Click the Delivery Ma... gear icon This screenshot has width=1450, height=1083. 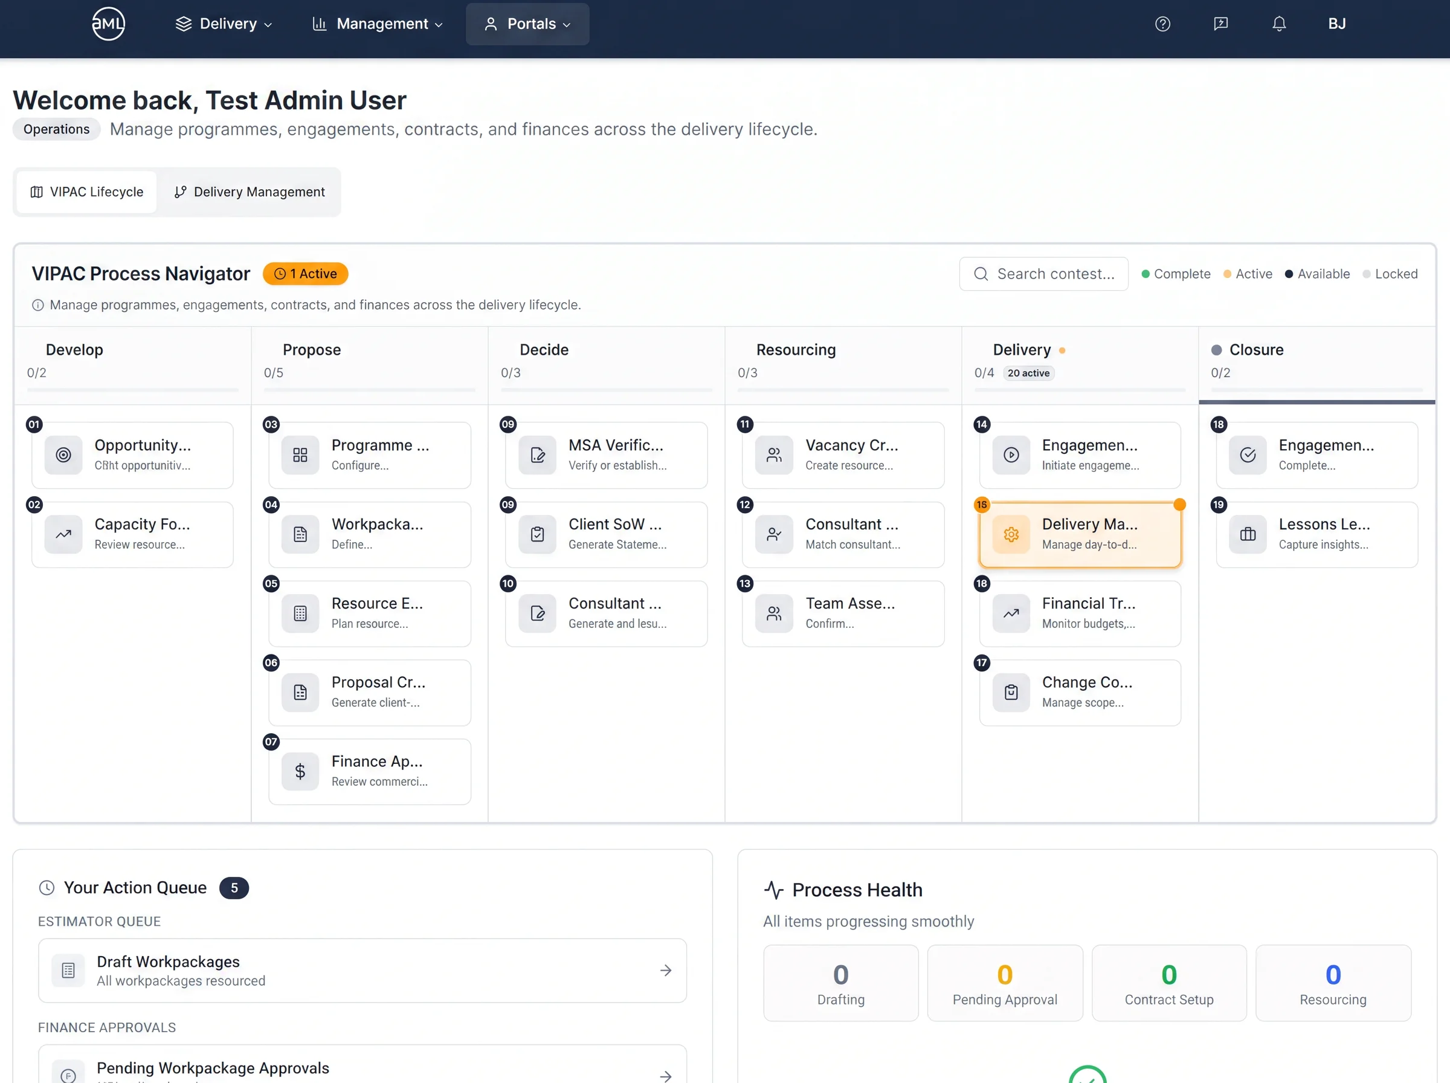(1011, 534)
